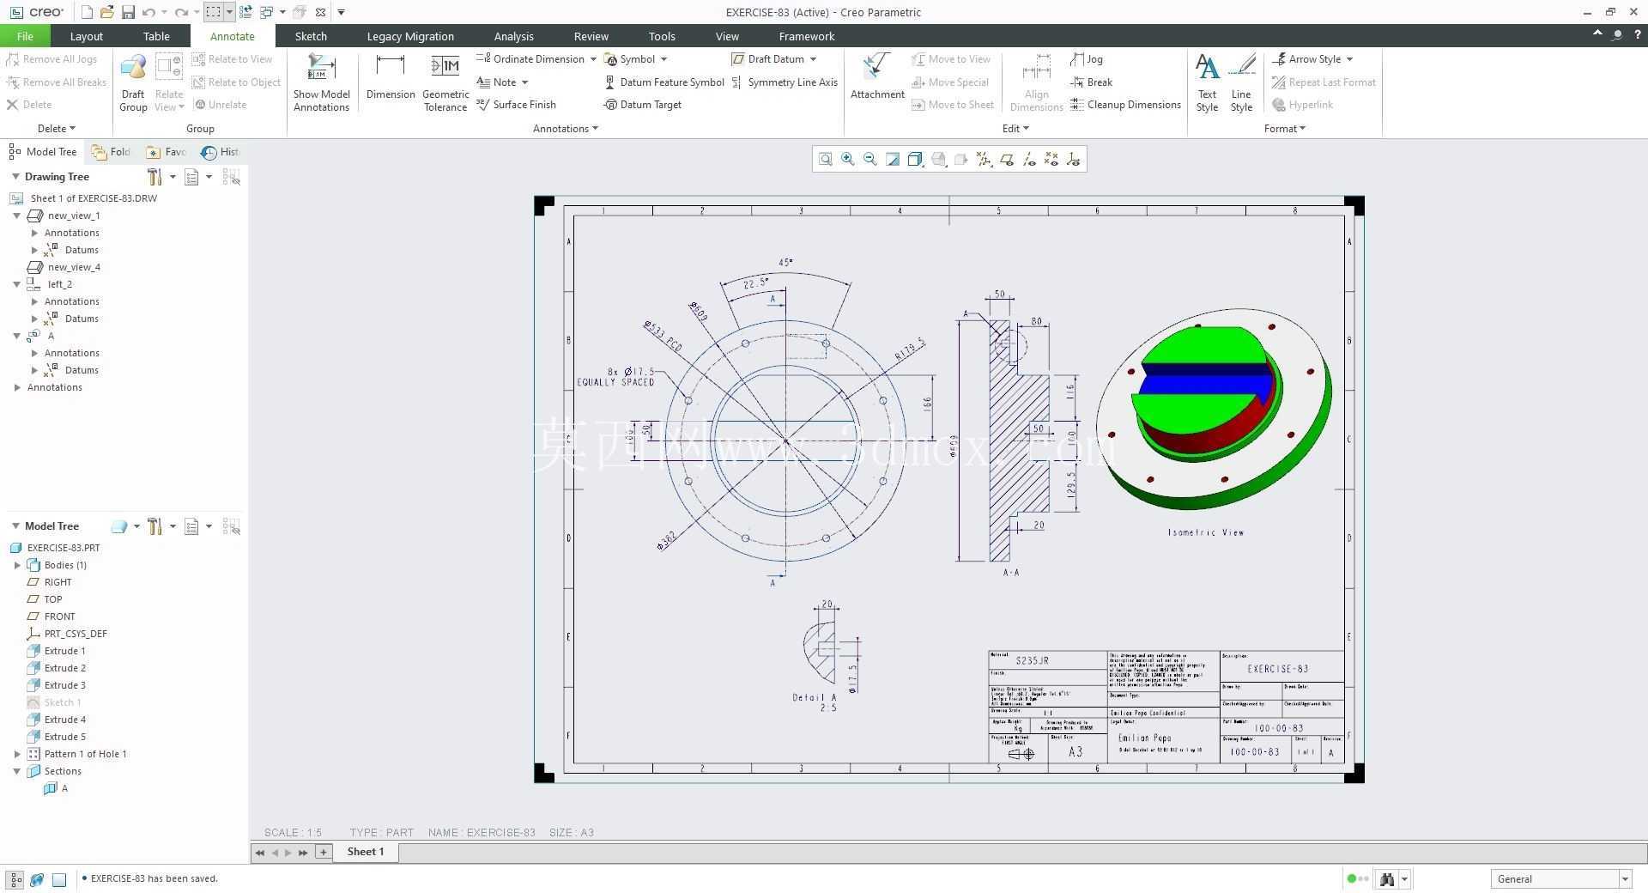Switch to the Analysis ribbon tab
Viewport: 1648px width, 893px height.
tap(513, 36)
